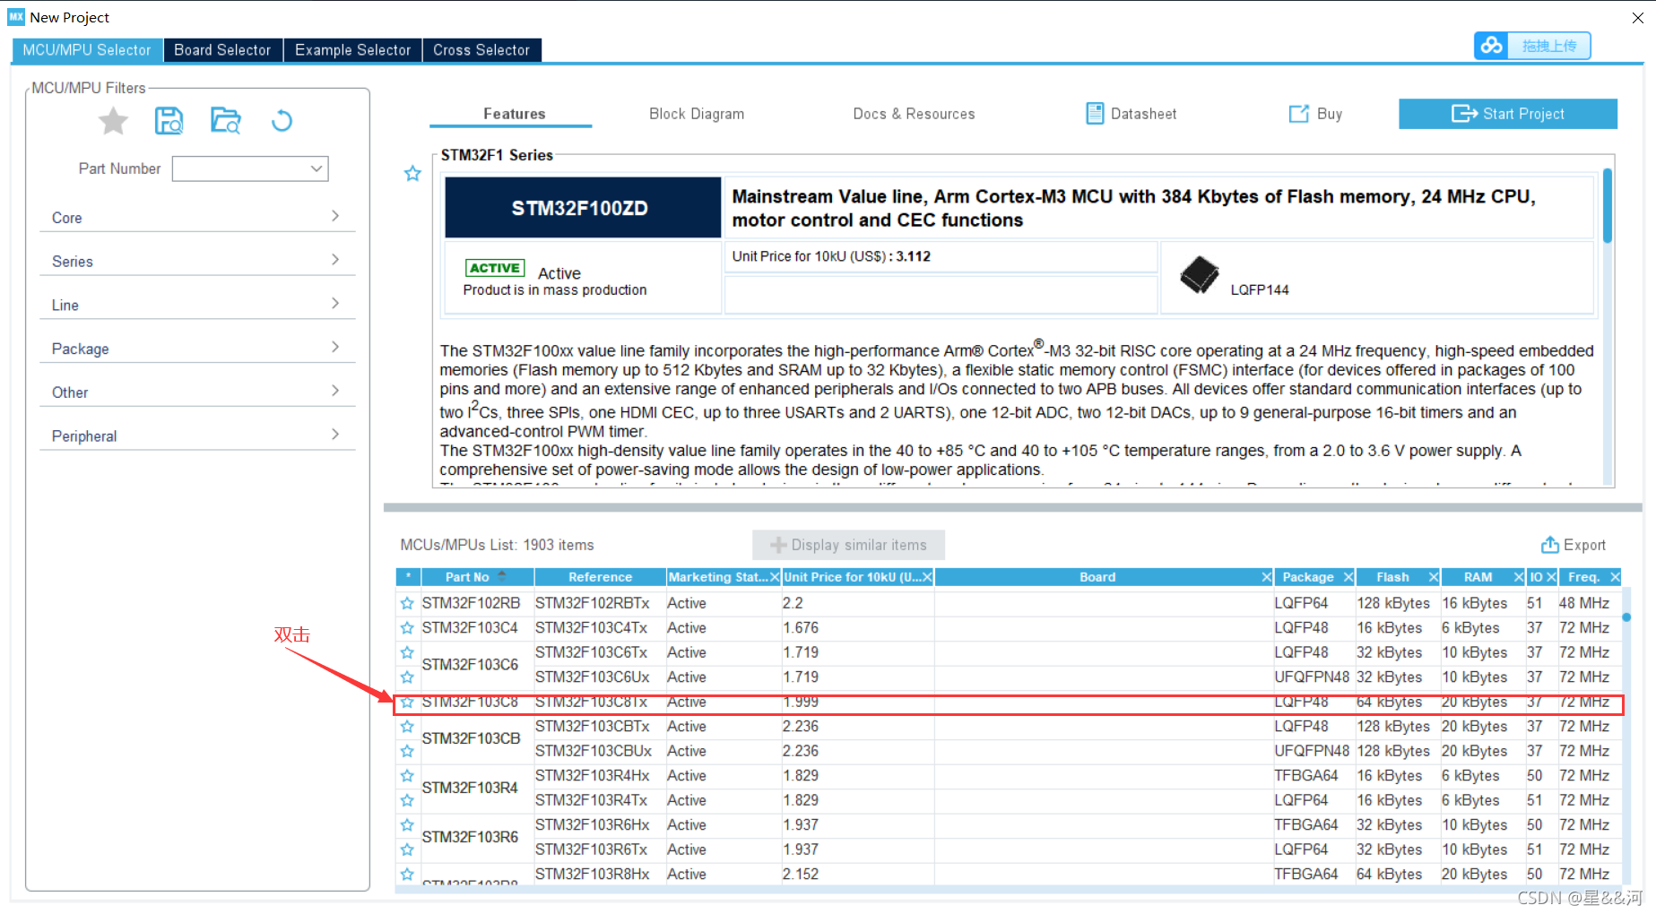Click the Start Project button
Viewport: 1656px width, 914px height.
[1508, 114]
